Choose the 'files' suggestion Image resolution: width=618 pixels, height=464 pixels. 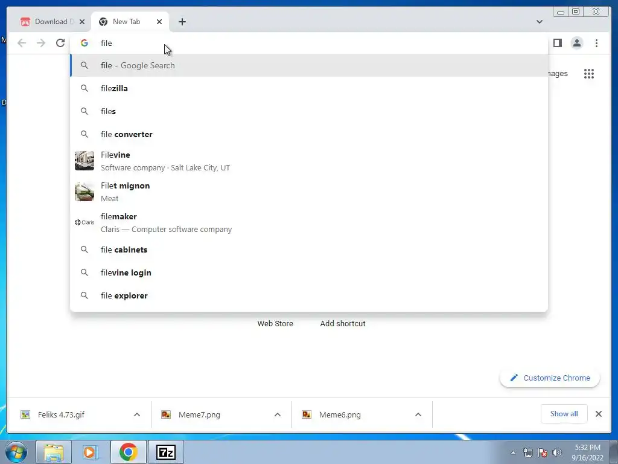pyautogui.click(x=309, y=111)
